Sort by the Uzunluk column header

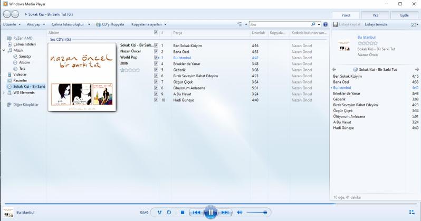(x=259, y=33)
